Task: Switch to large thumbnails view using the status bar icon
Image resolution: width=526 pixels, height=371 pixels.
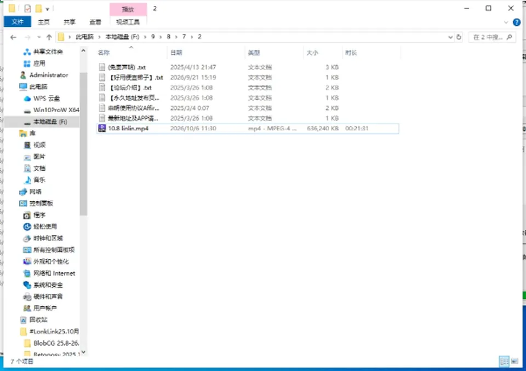Action: (514, 361)
